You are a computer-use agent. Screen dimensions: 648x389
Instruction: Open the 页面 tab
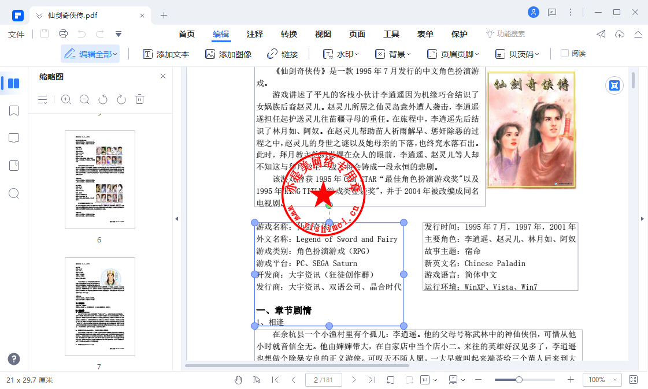pos(357,34)
